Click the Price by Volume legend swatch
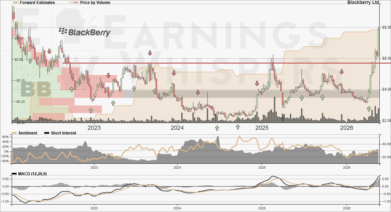Screen dimensions: 391x212 (x=74, y=2)
